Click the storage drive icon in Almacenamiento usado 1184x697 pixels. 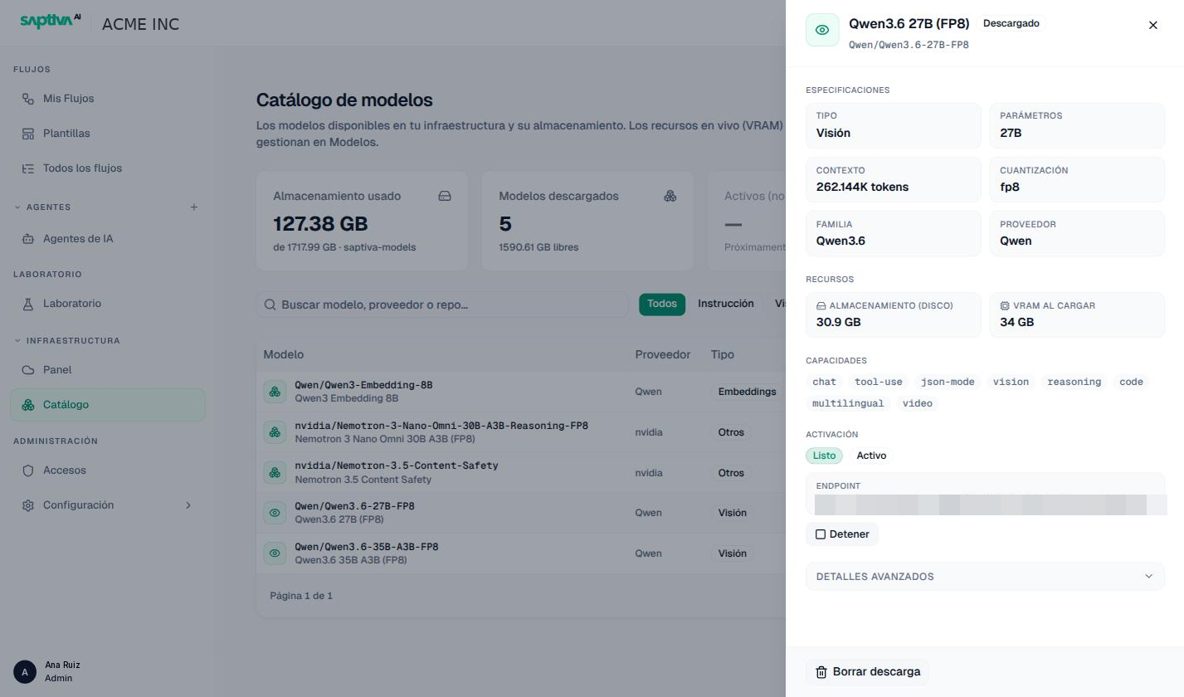[445, 196]
